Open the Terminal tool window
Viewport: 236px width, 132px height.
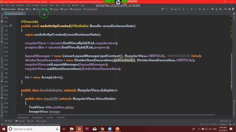pyautogui.click(x=20, y=121)
